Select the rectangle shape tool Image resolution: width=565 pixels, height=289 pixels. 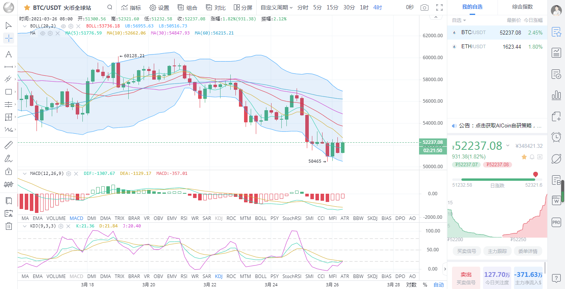point(9,92)
